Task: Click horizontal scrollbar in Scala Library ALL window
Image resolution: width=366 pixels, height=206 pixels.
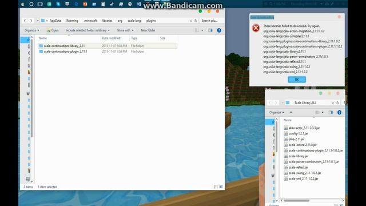Action: point(296,200)
